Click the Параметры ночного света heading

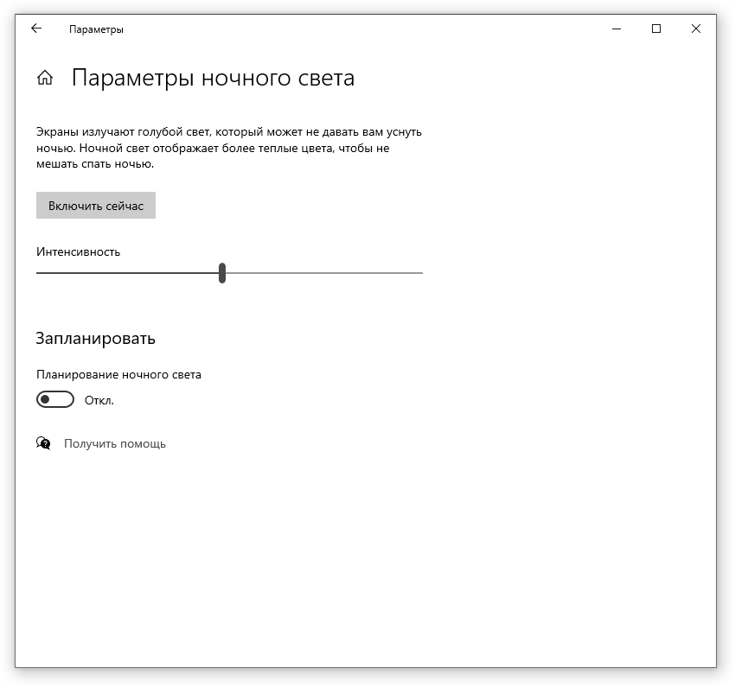click(x=213, y=79)
